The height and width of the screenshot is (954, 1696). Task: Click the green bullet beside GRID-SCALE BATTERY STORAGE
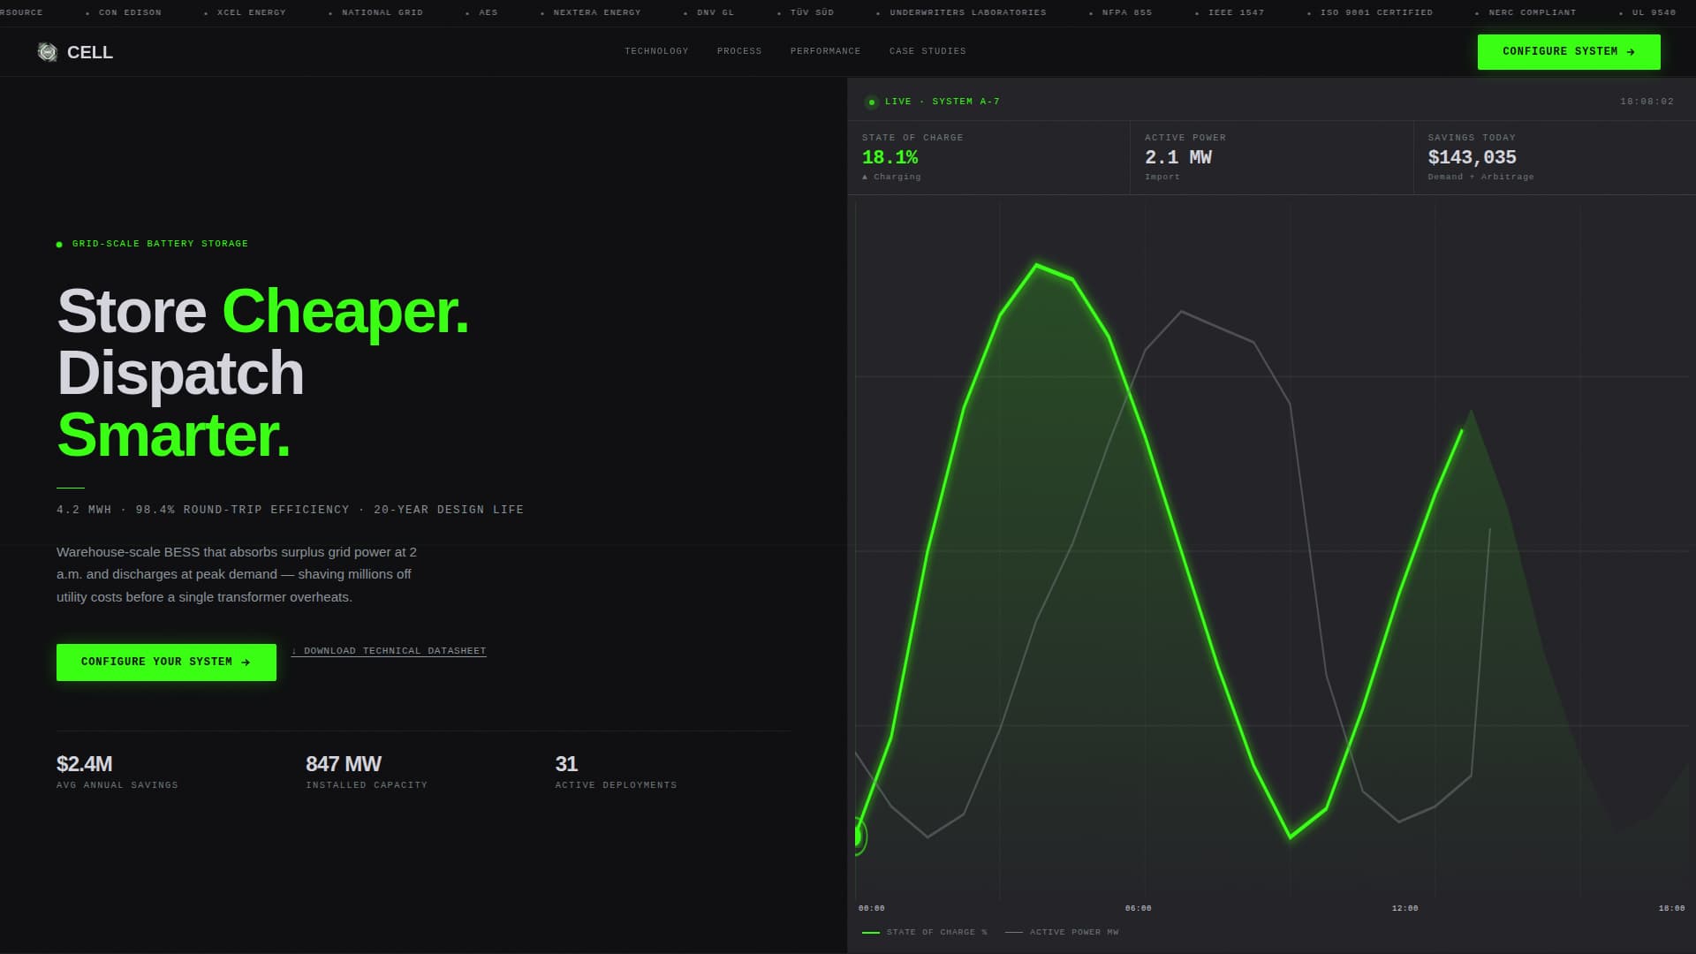[x=59, y=243]
